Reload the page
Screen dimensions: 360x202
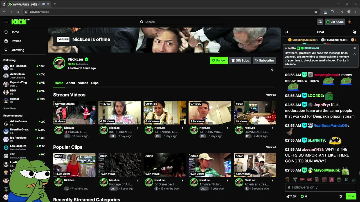coord(18,12)
